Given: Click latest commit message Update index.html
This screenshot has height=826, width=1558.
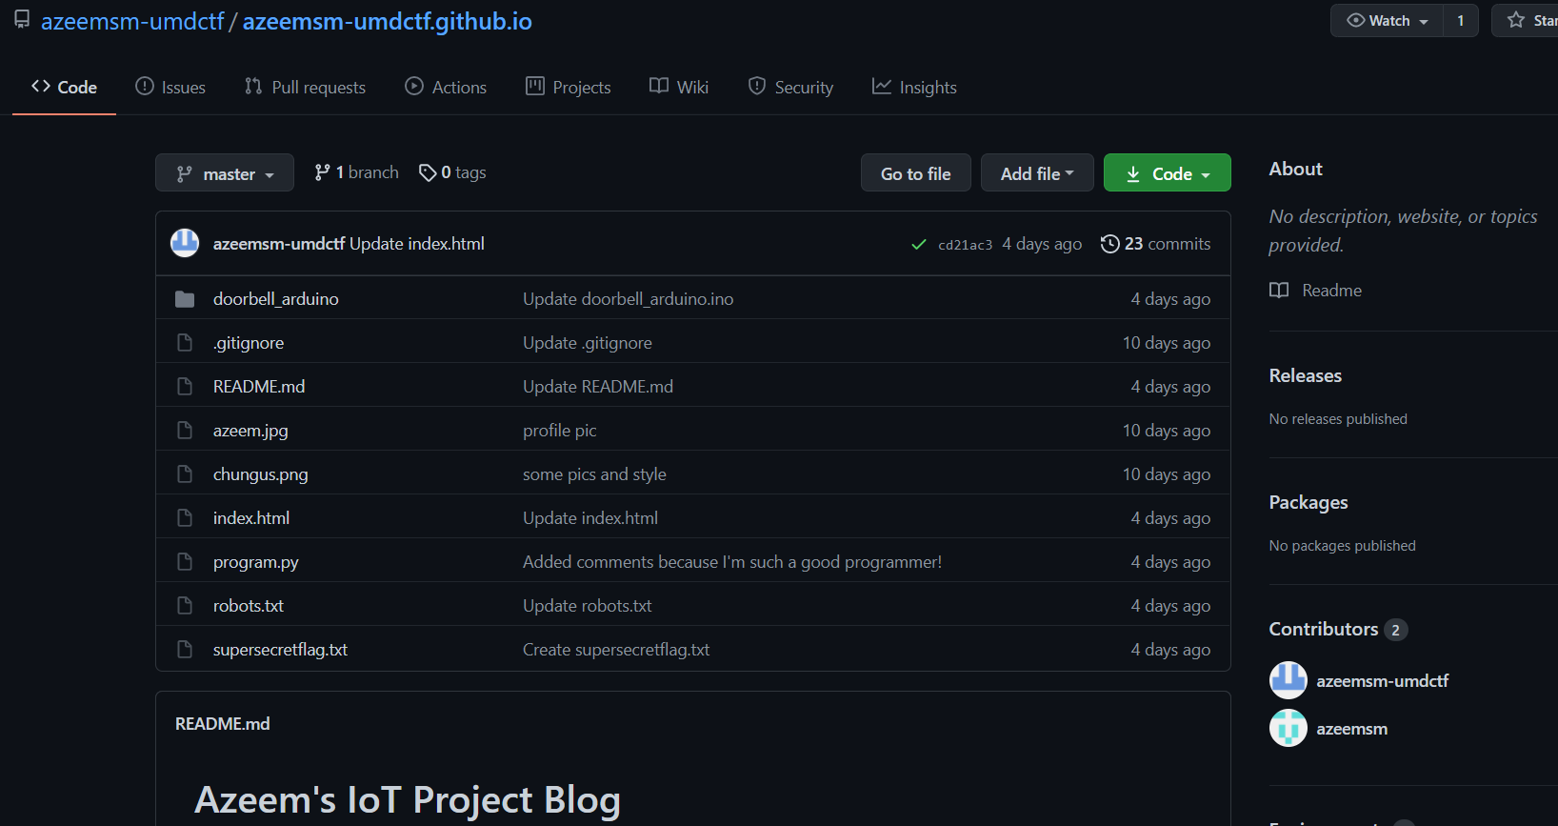Looking at the screenshot, I should pos(417,244).
